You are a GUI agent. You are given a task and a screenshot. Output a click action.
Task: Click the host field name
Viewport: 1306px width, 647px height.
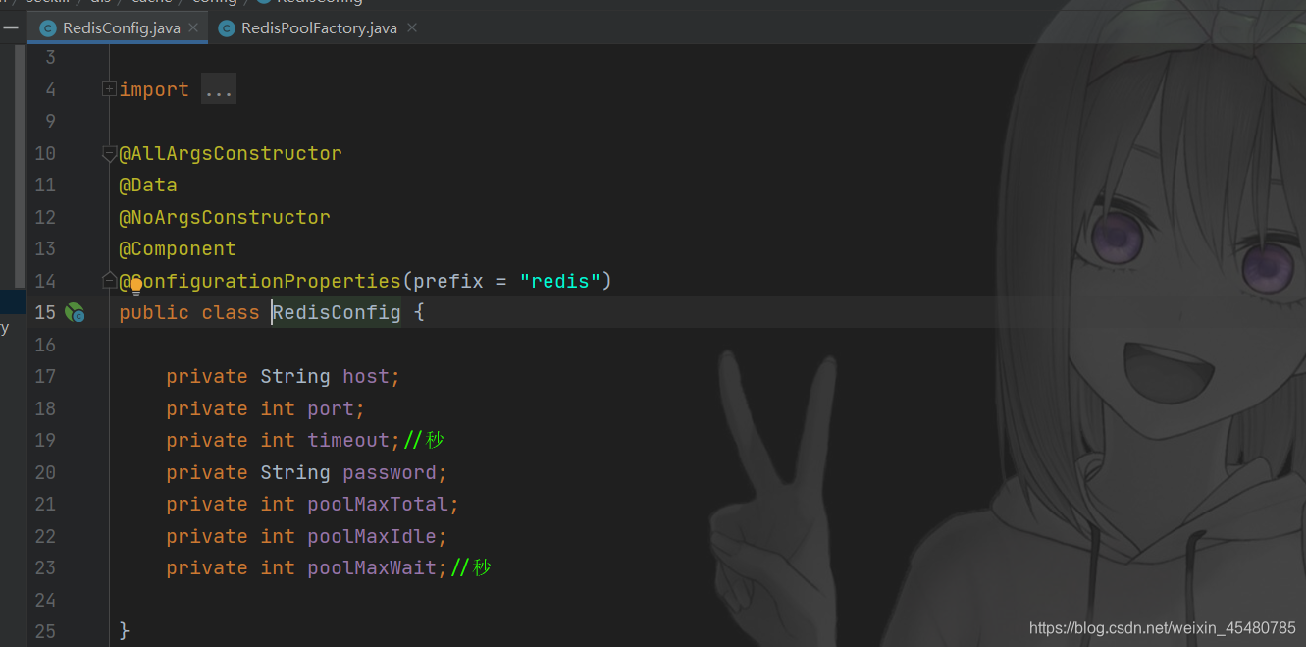point(366,377)
